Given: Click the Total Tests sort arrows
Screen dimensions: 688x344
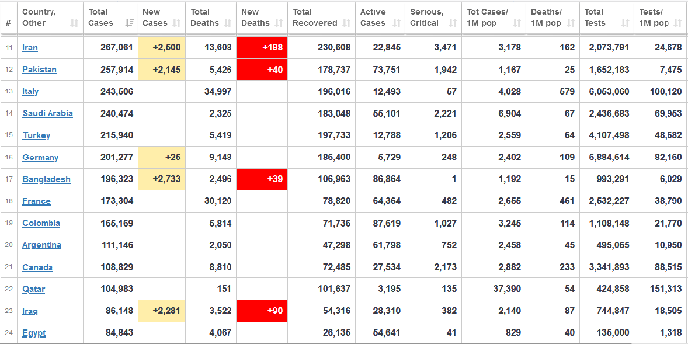Looking at the screenshot, I should [625, 23].
